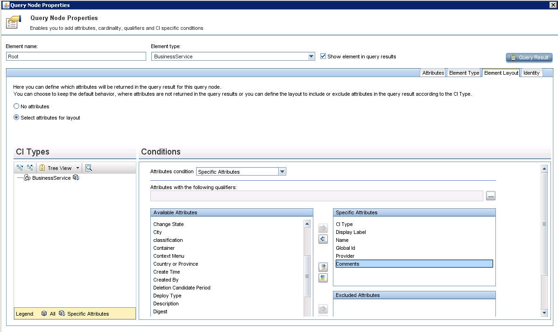Click the left arrow to remove selected specific attribute
Image resolution: width=558 pixels, height=332 pixels.
click(x=323, y=239)
